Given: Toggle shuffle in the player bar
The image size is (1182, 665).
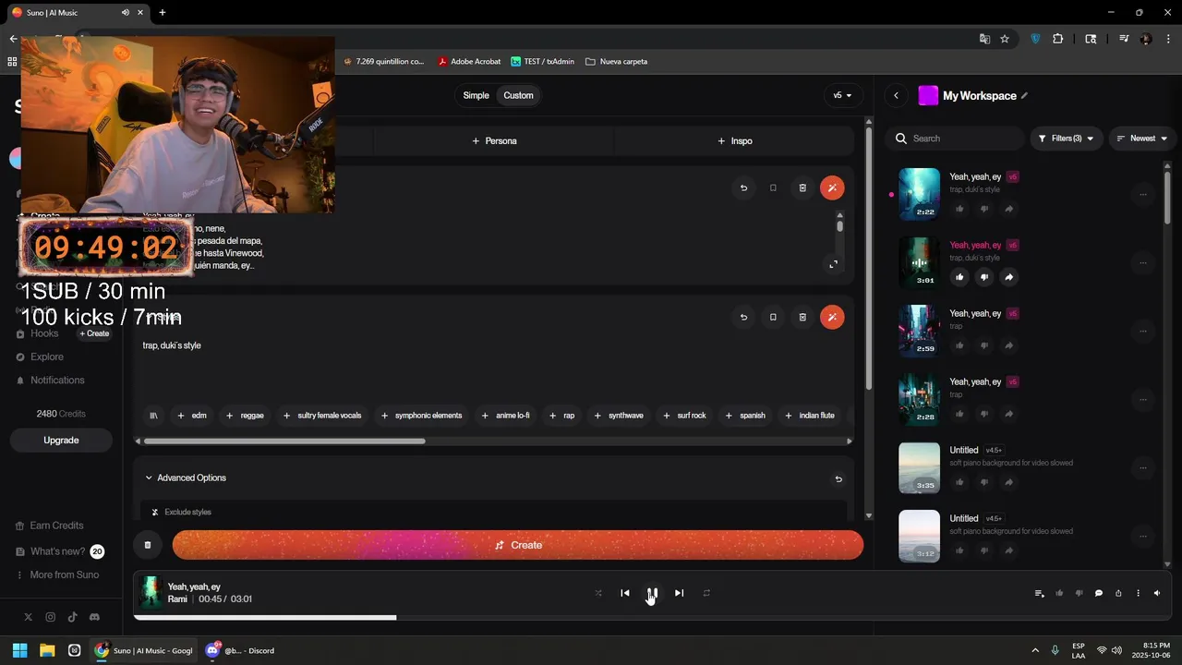Looking at the screenshot, I should click(598, 593).
